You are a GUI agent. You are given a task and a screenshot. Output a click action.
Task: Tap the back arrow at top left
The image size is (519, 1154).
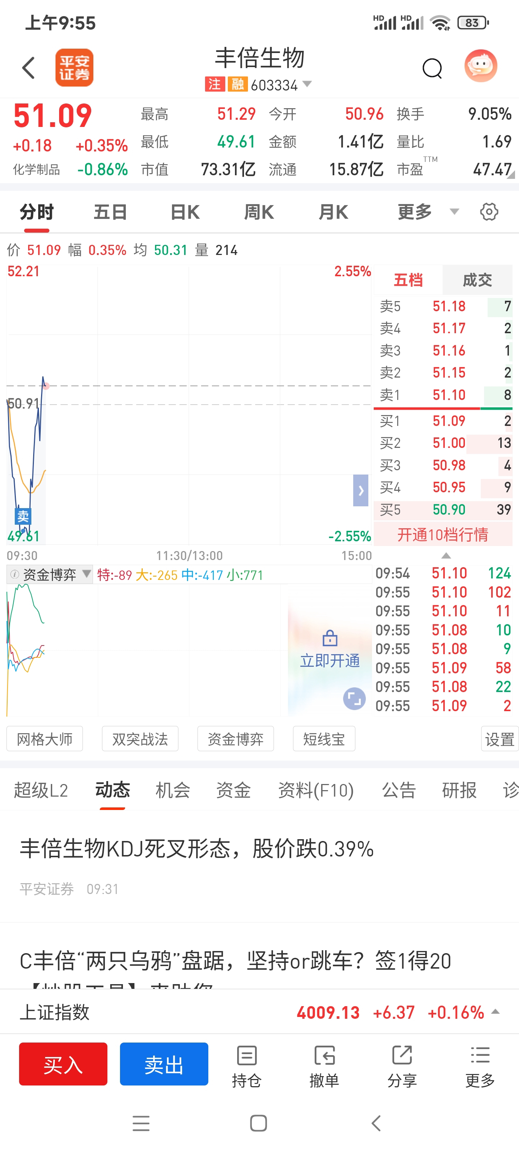point(28,68)
